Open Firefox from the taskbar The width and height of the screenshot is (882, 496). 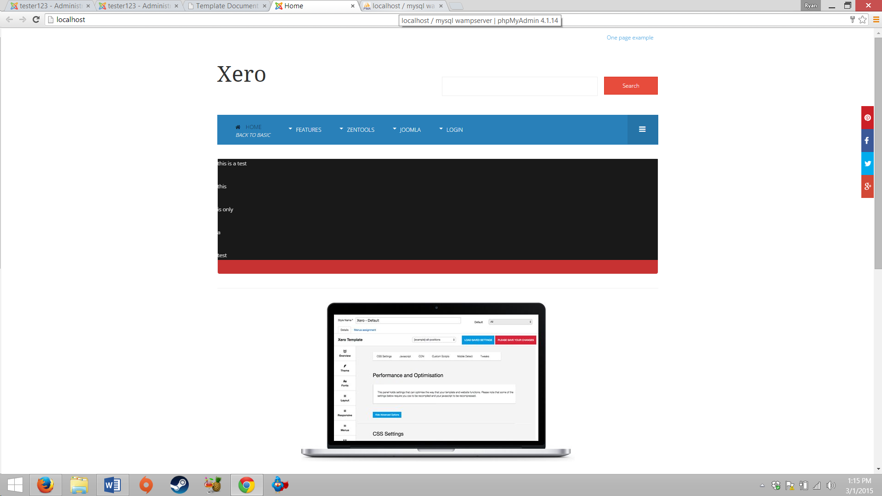point(45,485)
